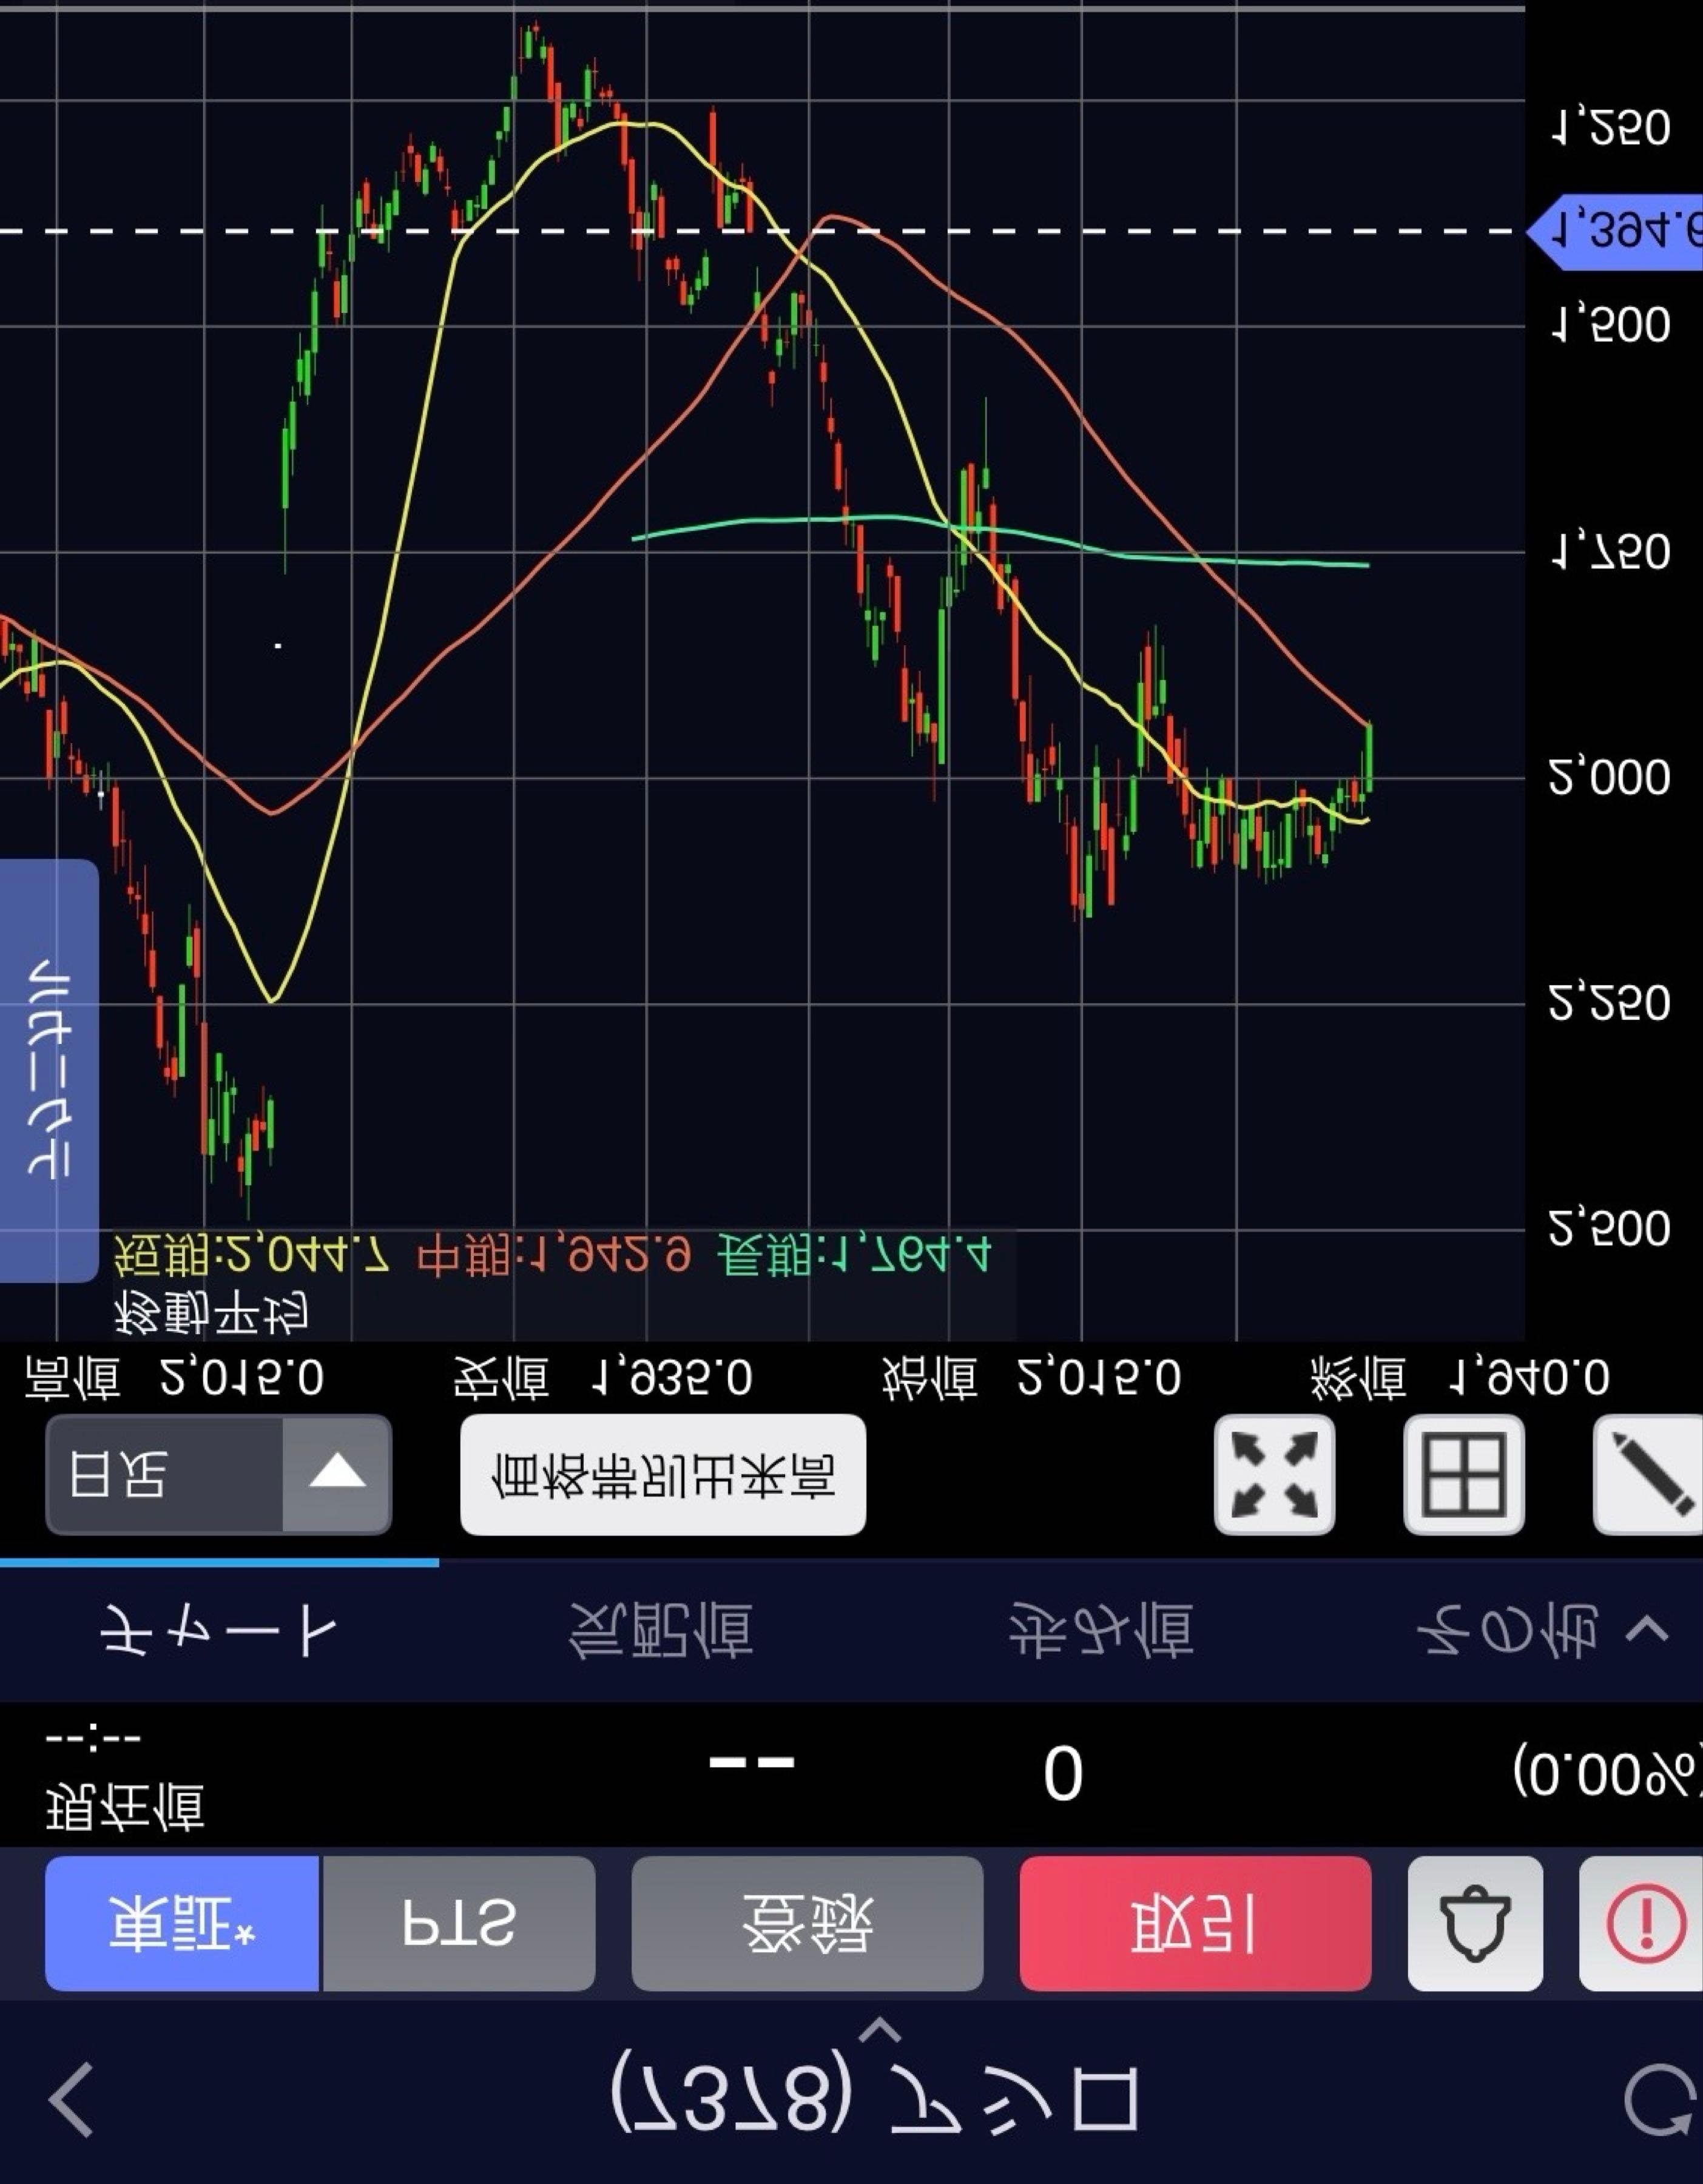Tap the 登録 button

point(807,1923)
